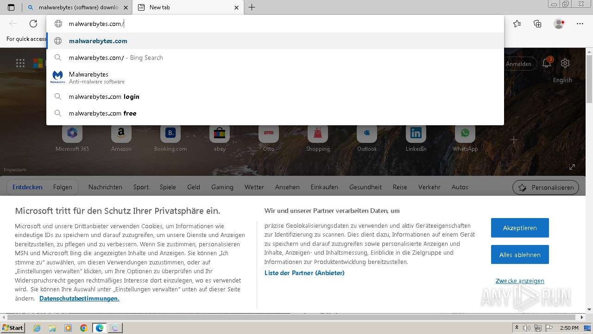Viewport: 593px width, 334px height.
Task: Open Internet Explorer from taskbar
Action: [37, 328]
